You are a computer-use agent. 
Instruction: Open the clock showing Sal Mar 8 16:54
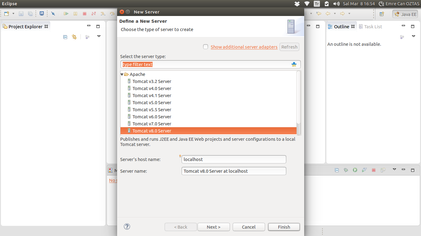point(359,4)
